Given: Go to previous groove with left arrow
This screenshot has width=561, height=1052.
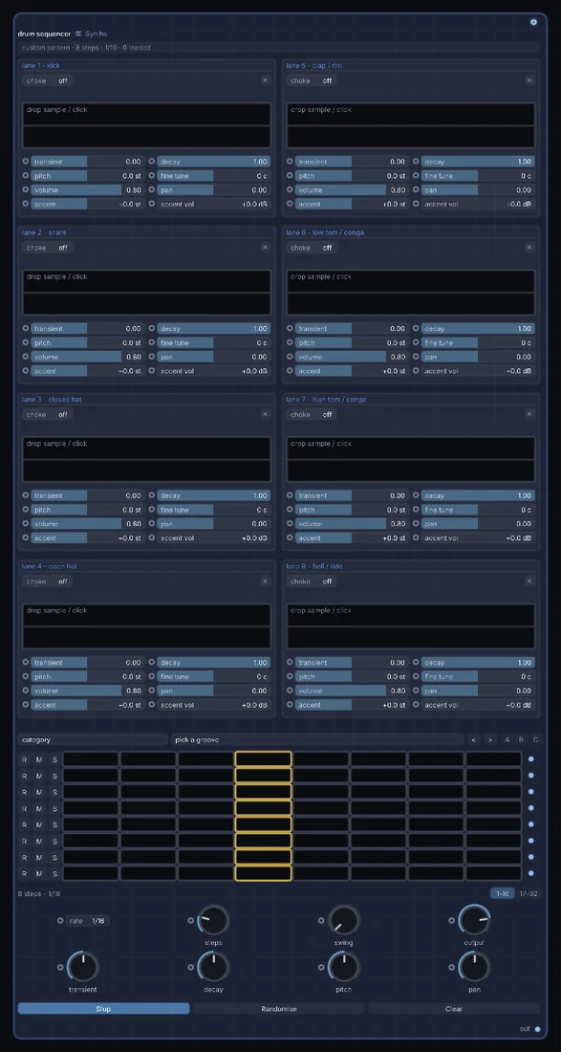Looking at the screenshot, I should [x=474, y=740].
